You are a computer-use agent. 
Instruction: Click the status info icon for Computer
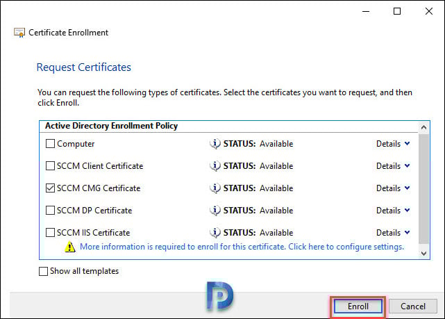tap(215, 144)
